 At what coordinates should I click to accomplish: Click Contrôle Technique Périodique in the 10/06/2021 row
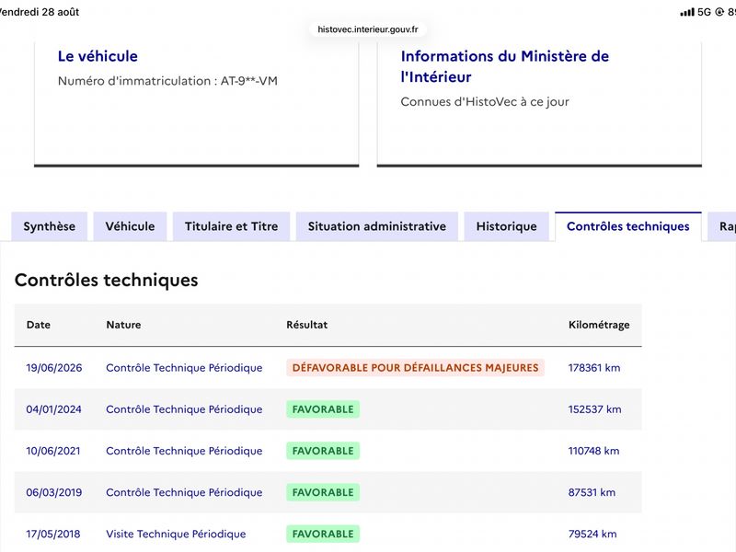(184, 451)
